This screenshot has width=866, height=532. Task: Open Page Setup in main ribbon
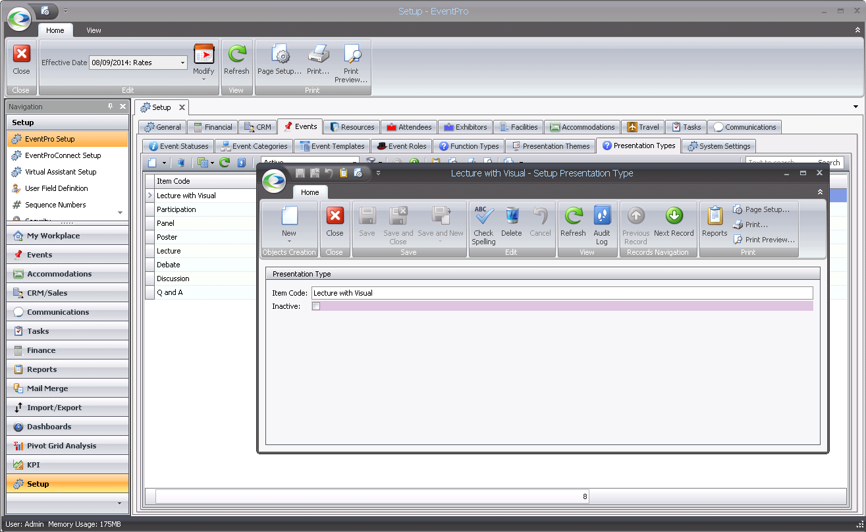[280, 54]
